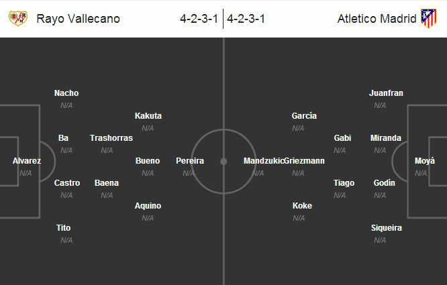Click the Rayo Vallecano club crest
The image size is (447, 285).
pos(17,19)
